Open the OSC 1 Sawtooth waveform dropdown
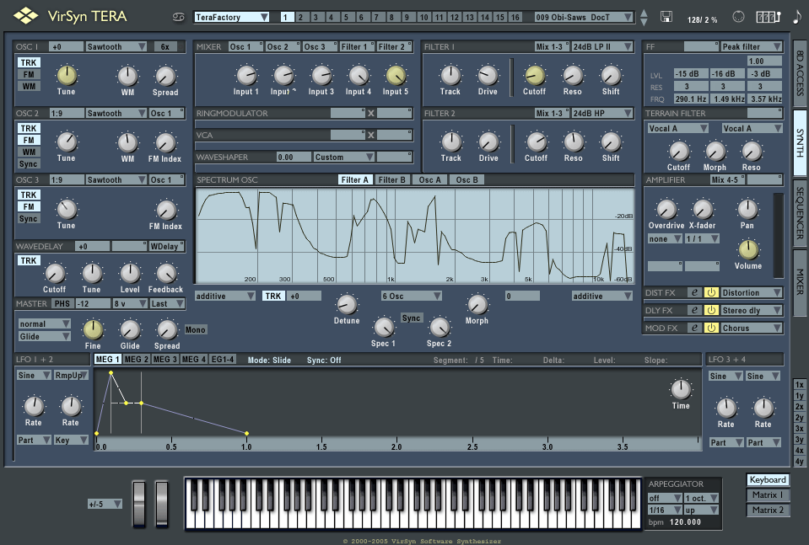The height and width of the screenshot is (545, 809). click(x=116, y=46)
